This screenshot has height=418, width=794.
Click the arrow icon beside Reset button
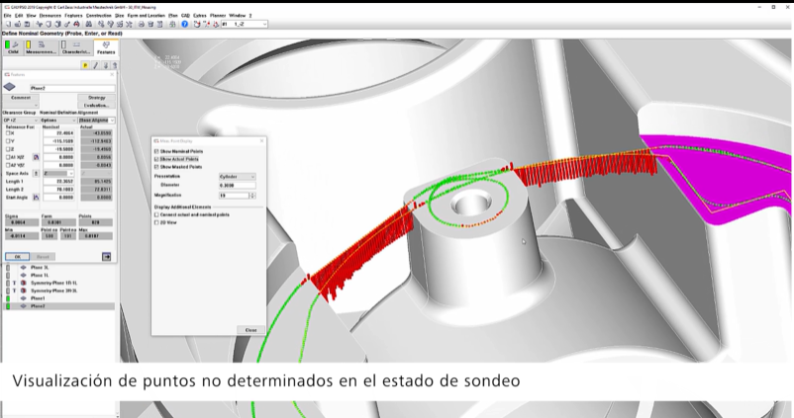tap(106, 256)
